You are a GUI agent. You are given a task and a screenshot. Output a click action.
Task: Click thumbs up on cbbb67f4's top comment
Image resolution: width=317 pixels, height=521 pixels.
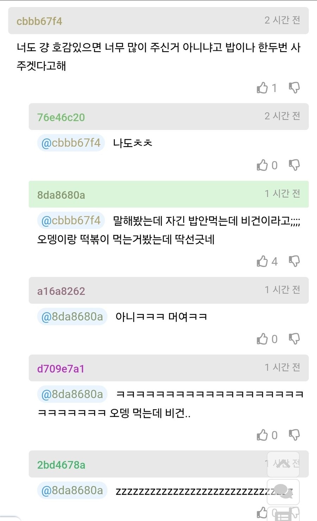tap(262, 88)
